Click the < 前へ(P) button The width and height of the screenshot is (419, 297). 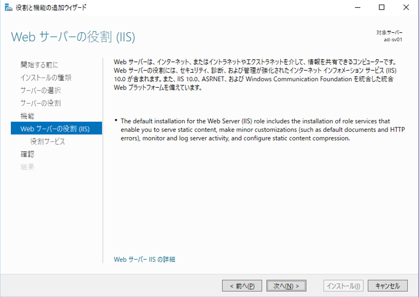point(242,286)
